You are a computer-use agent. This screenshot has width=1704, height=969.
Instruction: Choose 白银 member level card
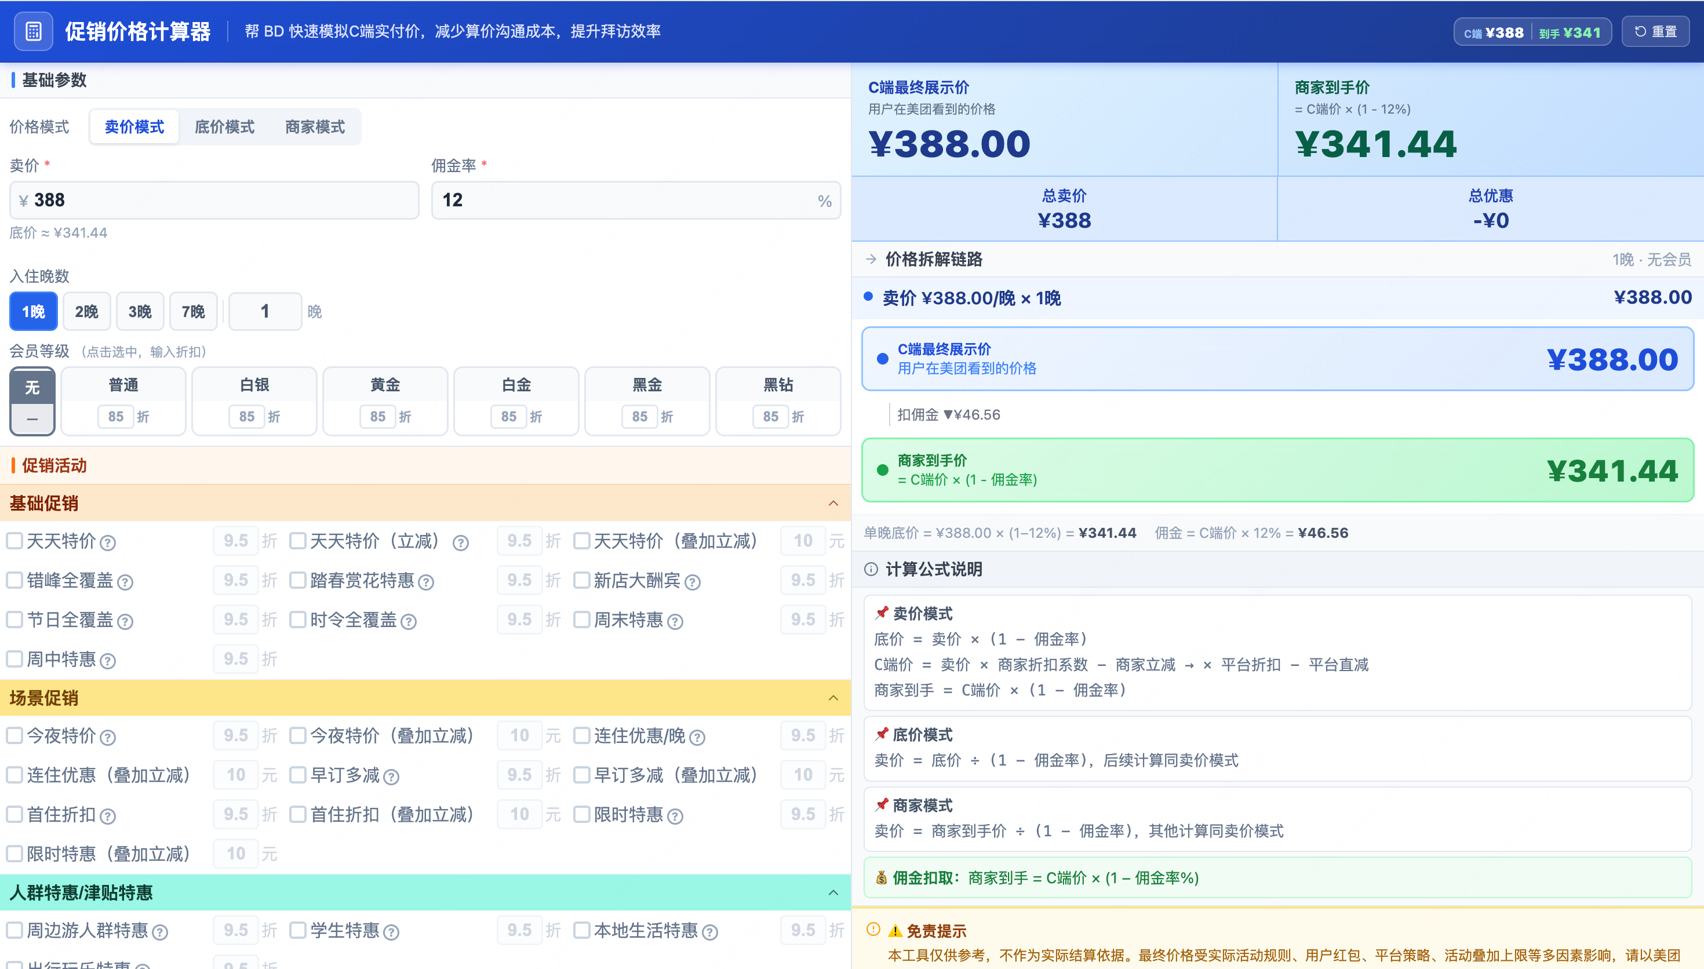point(254,401)
